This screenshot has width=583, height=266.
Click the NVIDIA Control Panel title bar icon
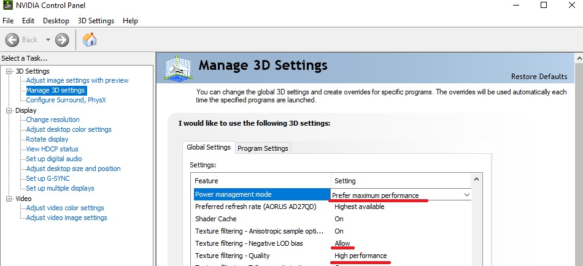click(x=6, y=6)
